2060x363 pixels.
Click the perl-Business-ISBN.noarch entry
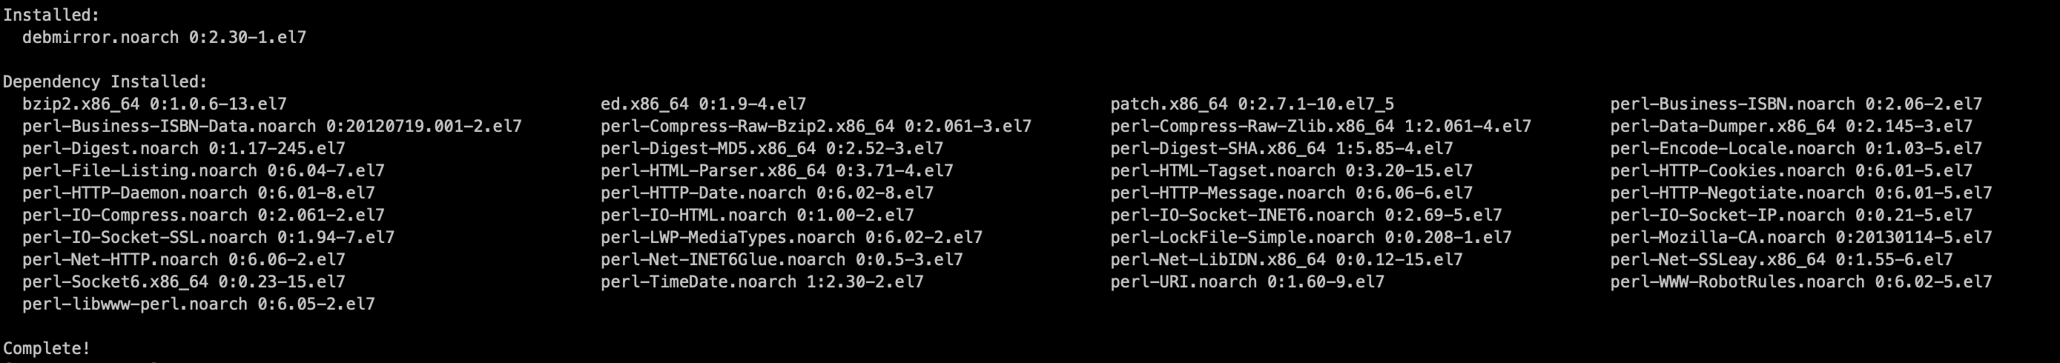1795,104
